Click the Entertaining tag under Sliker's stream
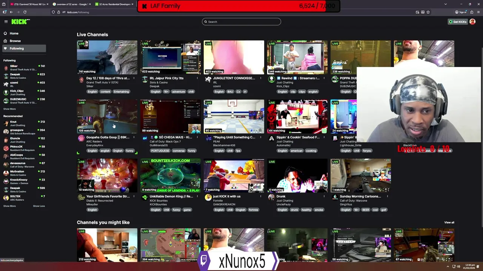 [x=121, y=91]
